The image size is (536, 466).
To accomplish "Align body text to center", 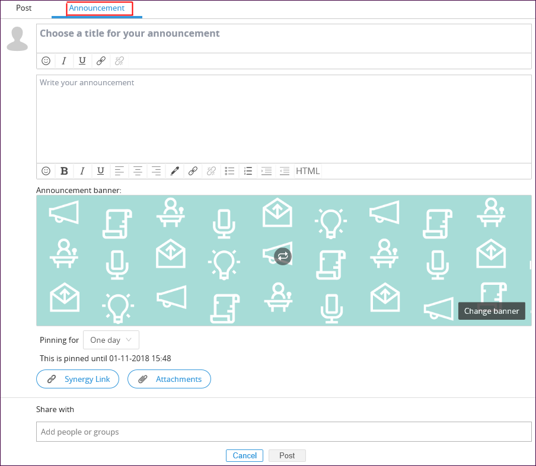I will tap(138, 171).
